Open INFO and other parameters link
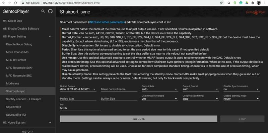268x133 pixels. coord(107,22)
